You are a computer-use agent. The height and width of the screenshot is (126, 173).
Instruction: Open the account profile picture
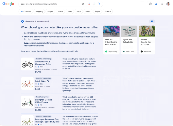[168, 4]
